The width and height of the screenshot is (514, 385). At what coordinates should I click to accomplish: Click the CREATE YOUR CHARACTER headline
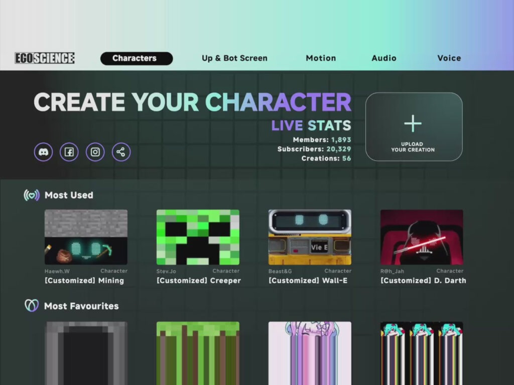tap(192, 102)
